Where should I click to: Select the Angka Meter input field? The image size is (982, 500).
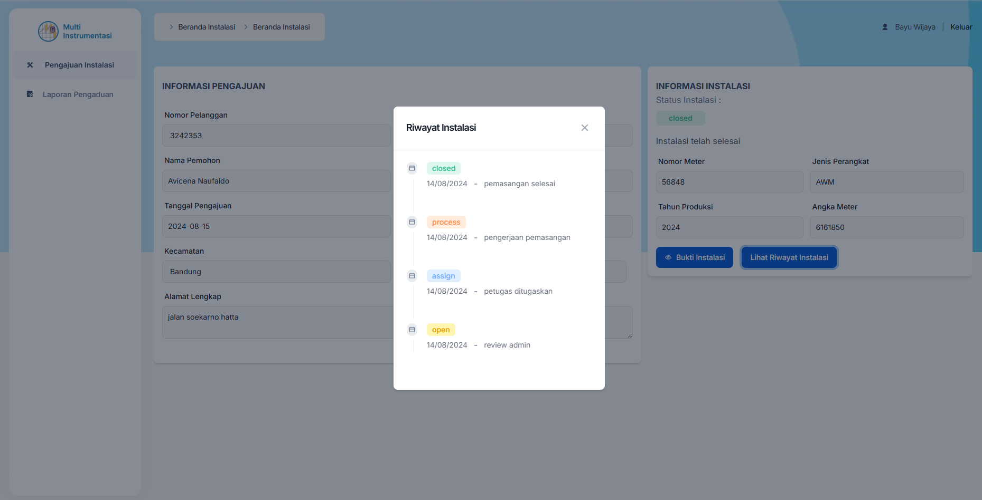(x=886, y=227)
